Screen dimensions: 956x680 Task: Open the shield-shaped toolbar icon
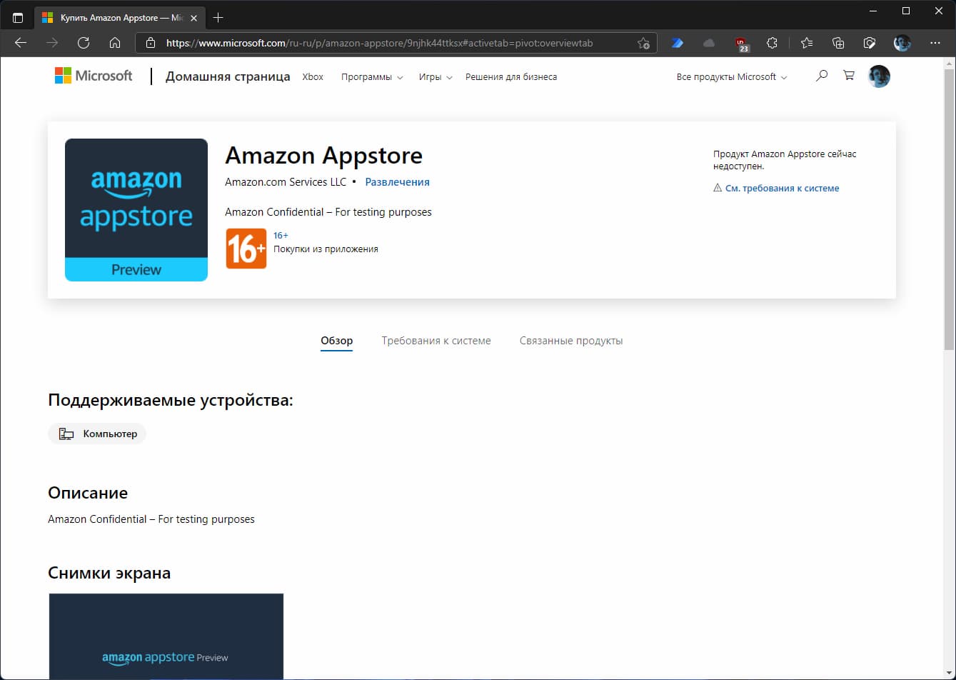pyautogui.click(x=870, y=43)
